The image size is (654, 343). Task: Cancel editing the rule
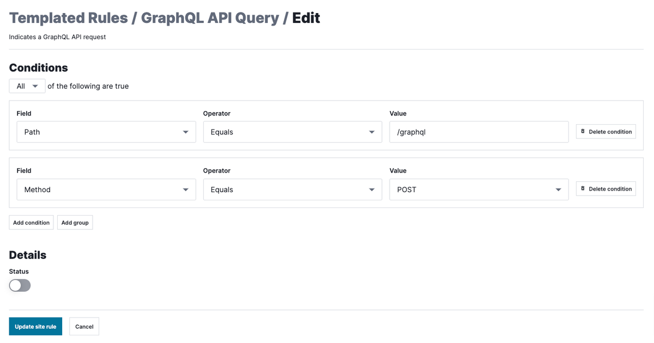(84, 327)
